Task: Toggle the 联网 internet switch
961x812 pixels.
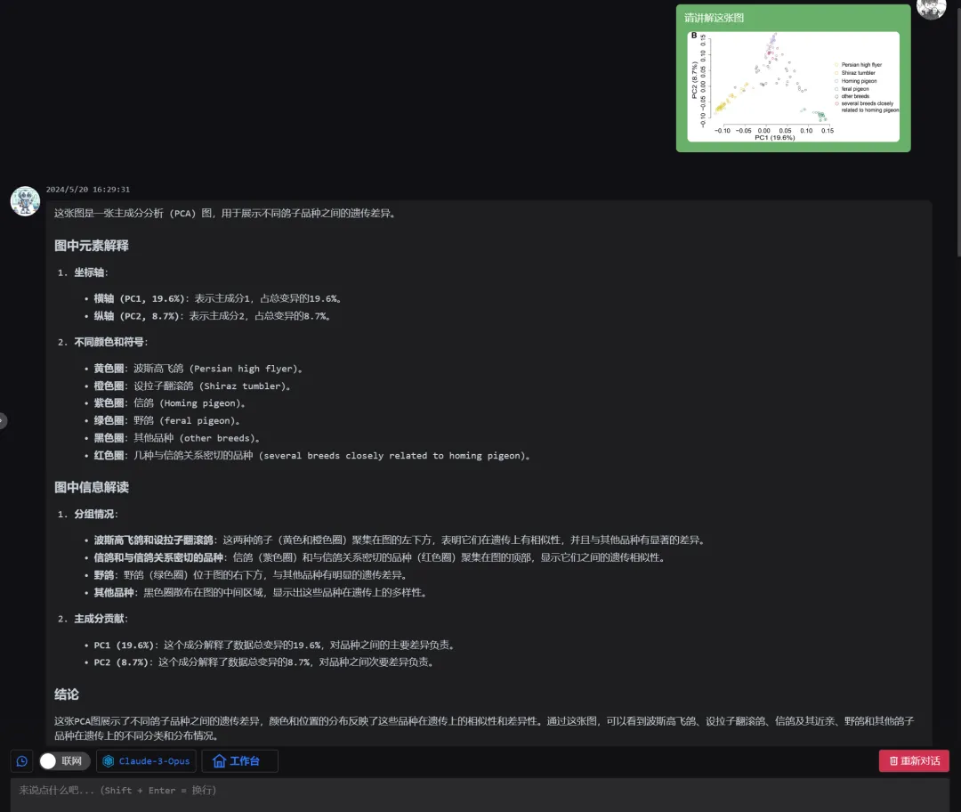Action: tap(64, 761)
